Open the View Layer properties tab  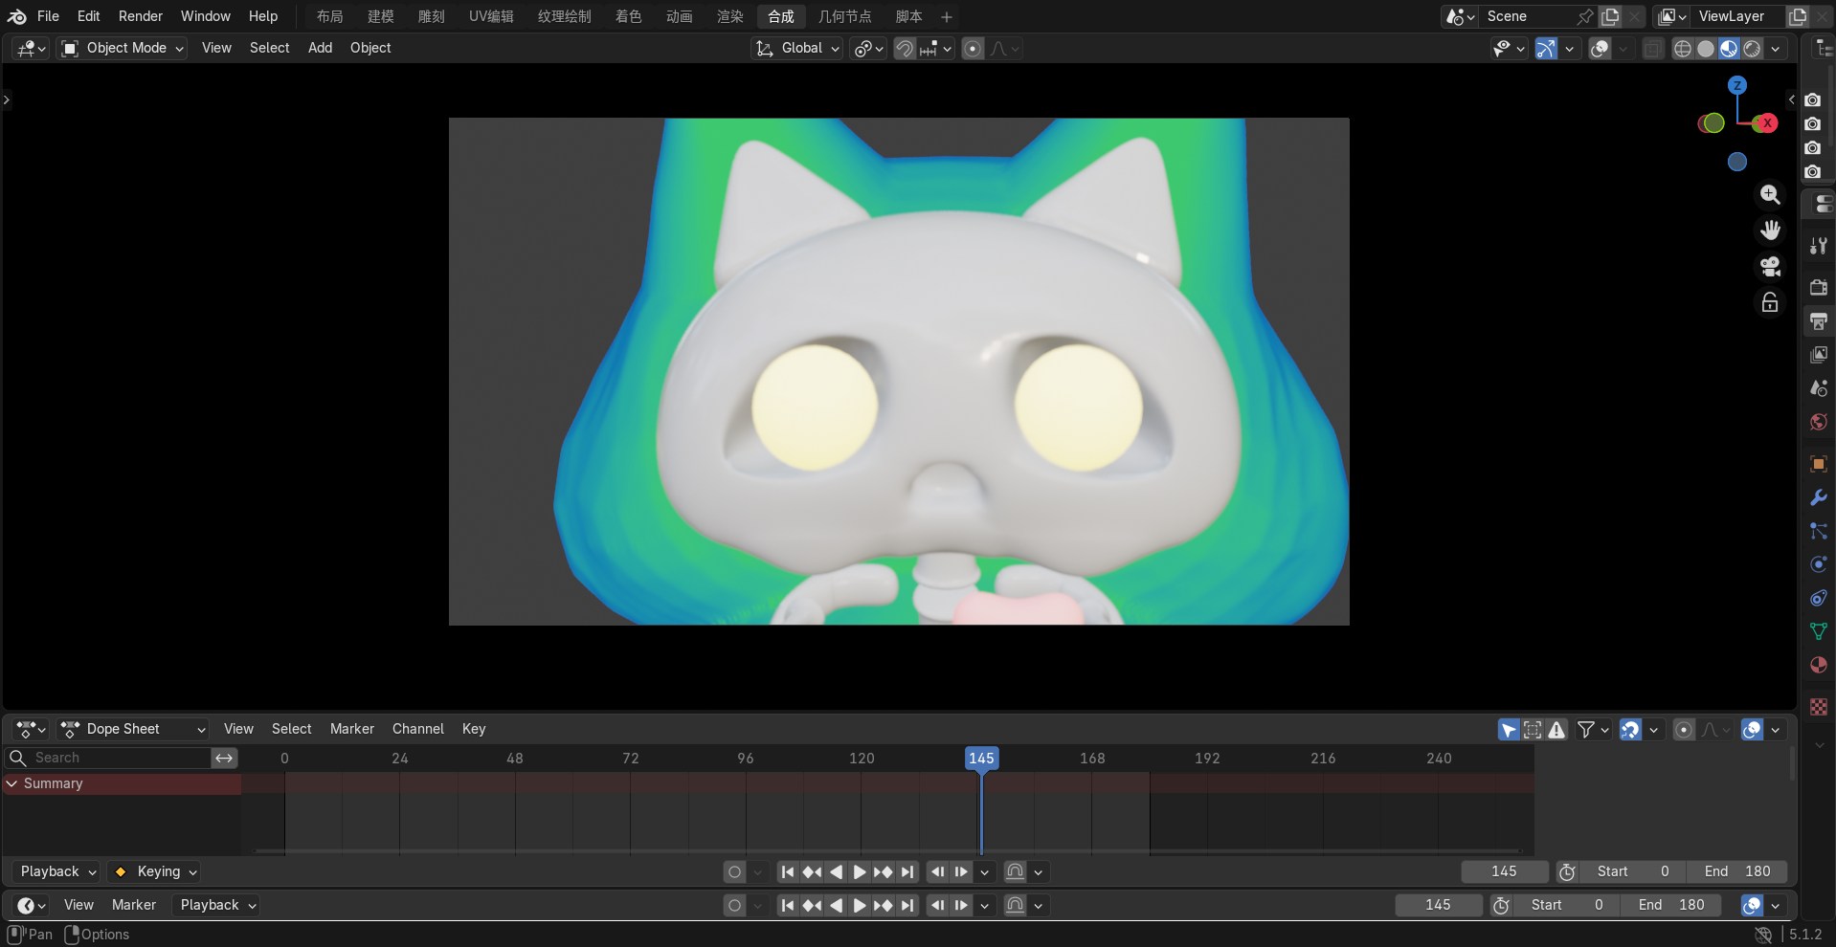(x=1819, y=355)
